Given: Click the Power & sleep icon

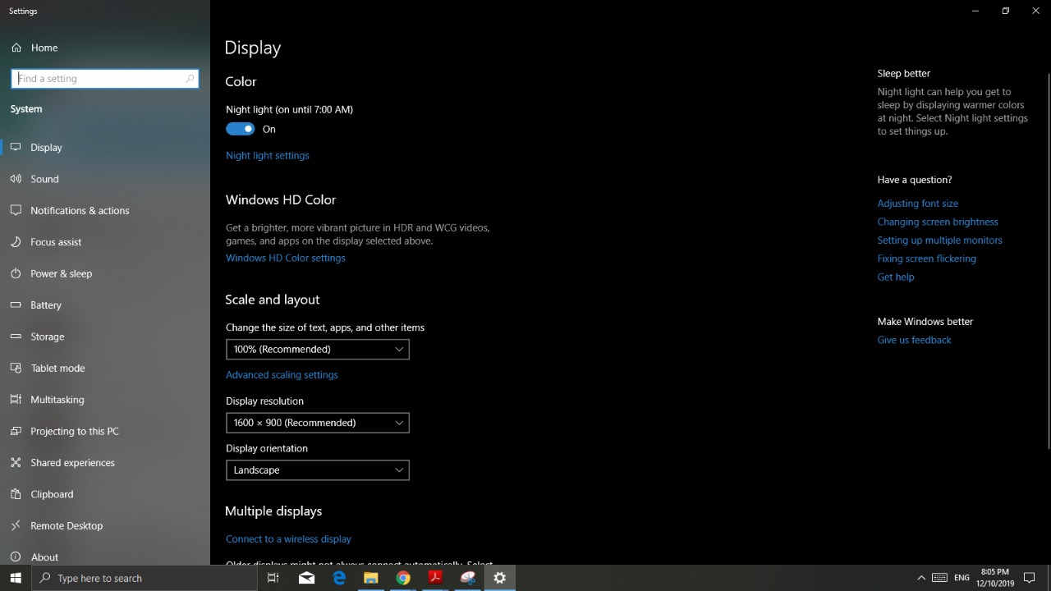Looking at the screenshot, I should 16,273.
